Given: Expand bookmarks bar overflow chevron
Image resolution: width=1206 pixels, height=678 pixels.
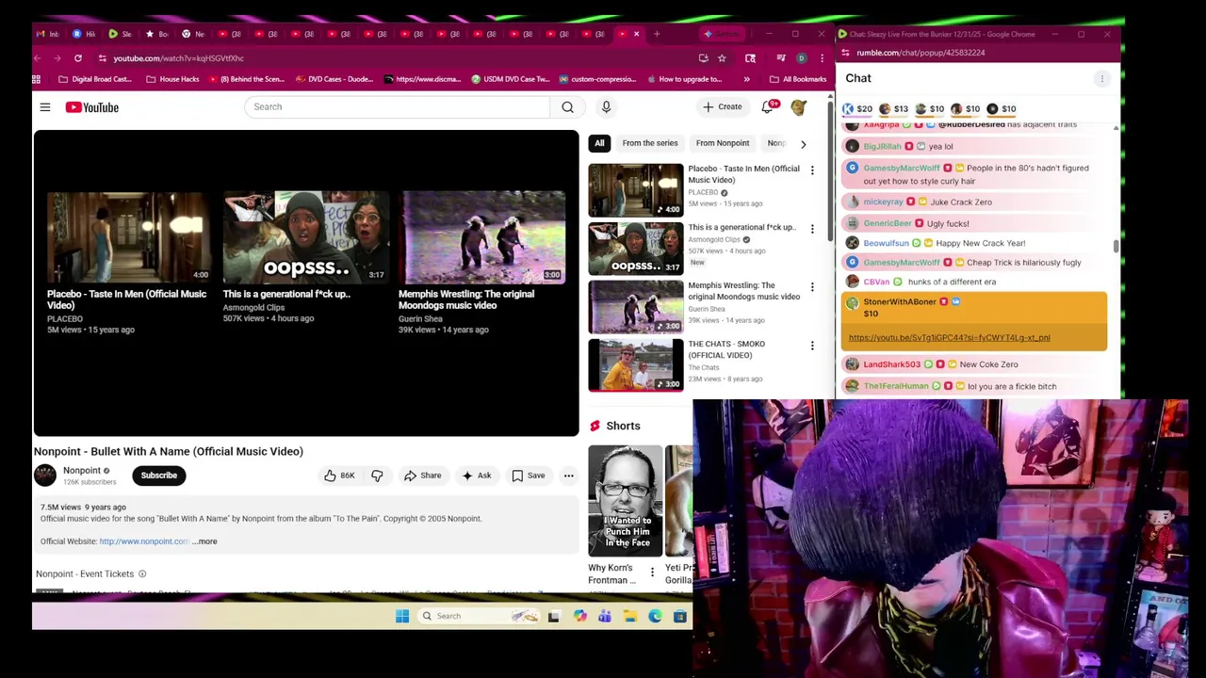Looking at the screenshot, I should (x=746, y=79).
